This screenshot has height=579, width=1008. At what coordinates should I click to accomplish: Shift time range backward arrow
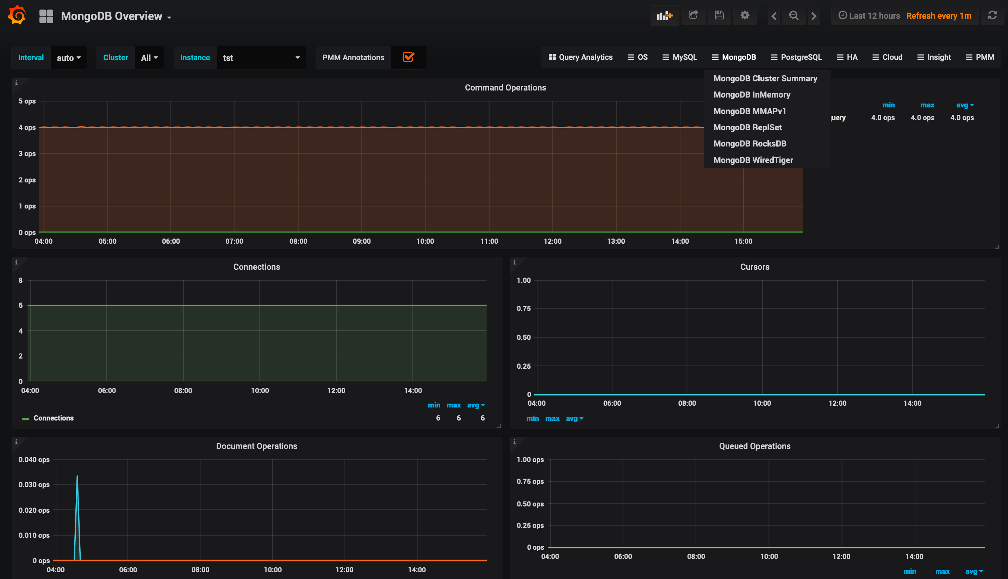click(774, 16)
